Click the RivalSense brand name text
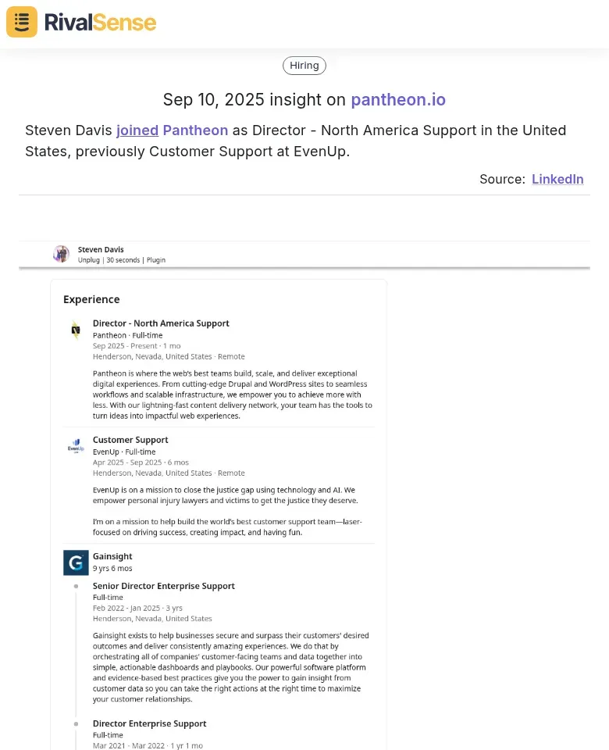Screen dimensions: 609x750 point(101,23)
